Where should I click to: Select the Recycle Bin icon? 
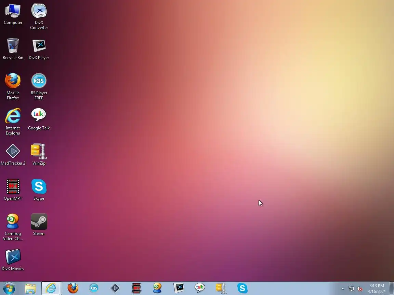[13, 49]
